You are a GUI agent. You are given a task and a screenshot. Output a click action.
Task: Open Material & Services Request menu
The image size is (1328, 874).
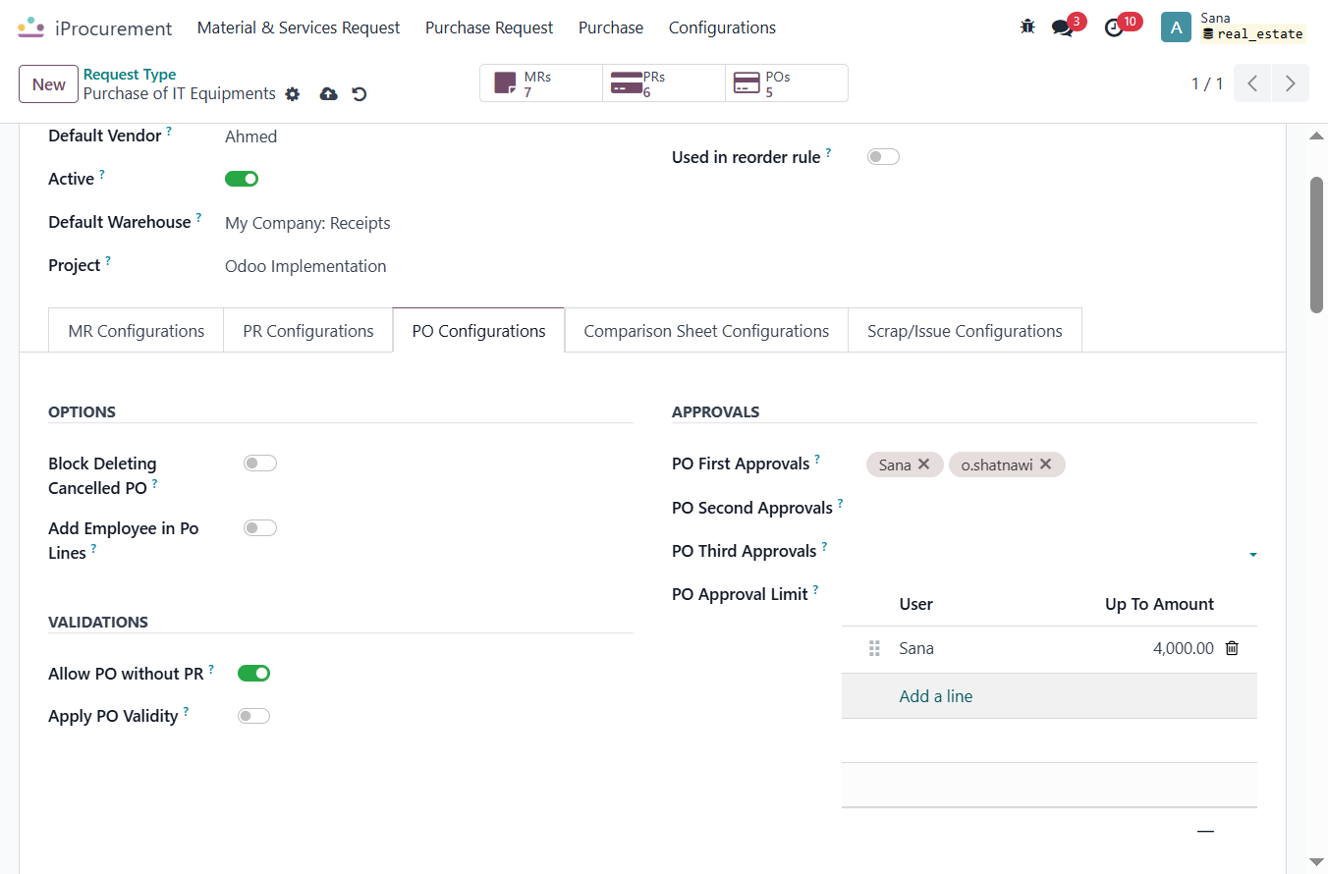click(299, 27)
